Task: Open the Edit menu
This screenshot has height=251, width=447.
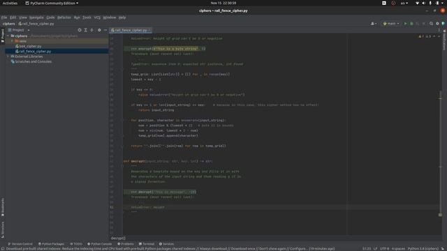Action: (13, 17)
